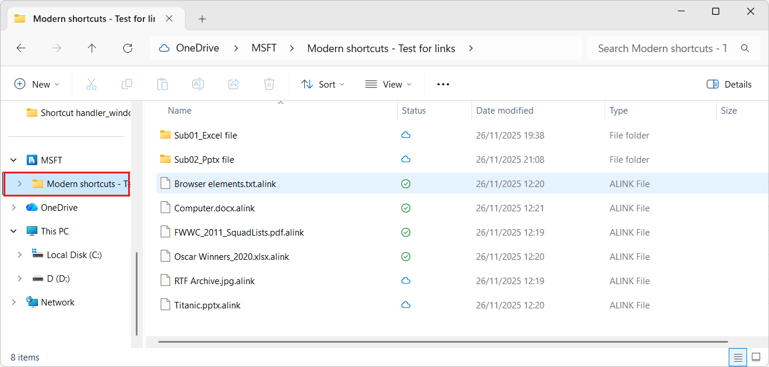Go up one folder level
This screenshot has height=367, width=769.
(92, 49)
